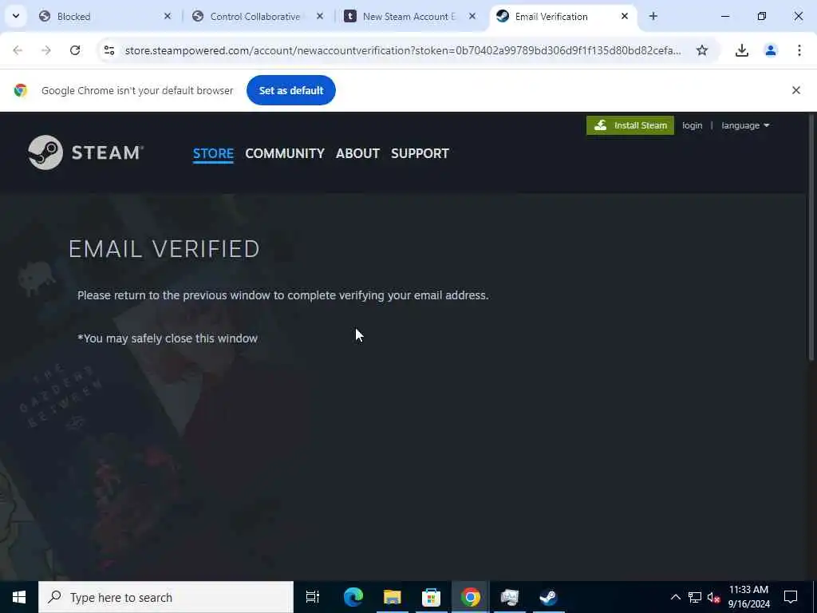Dismiss the default browser notification bar
This screenshot has height=613, width=817.
tap(796, 90)
